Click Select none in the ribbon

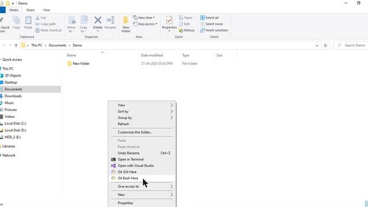click(x=212, y=24)
